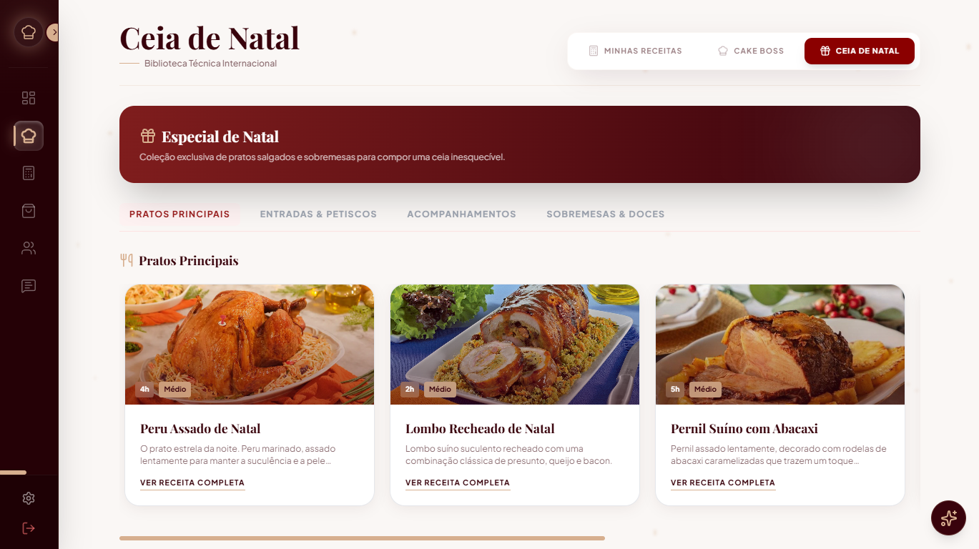Open the chat message icon in sidebar

click(29, 286)
